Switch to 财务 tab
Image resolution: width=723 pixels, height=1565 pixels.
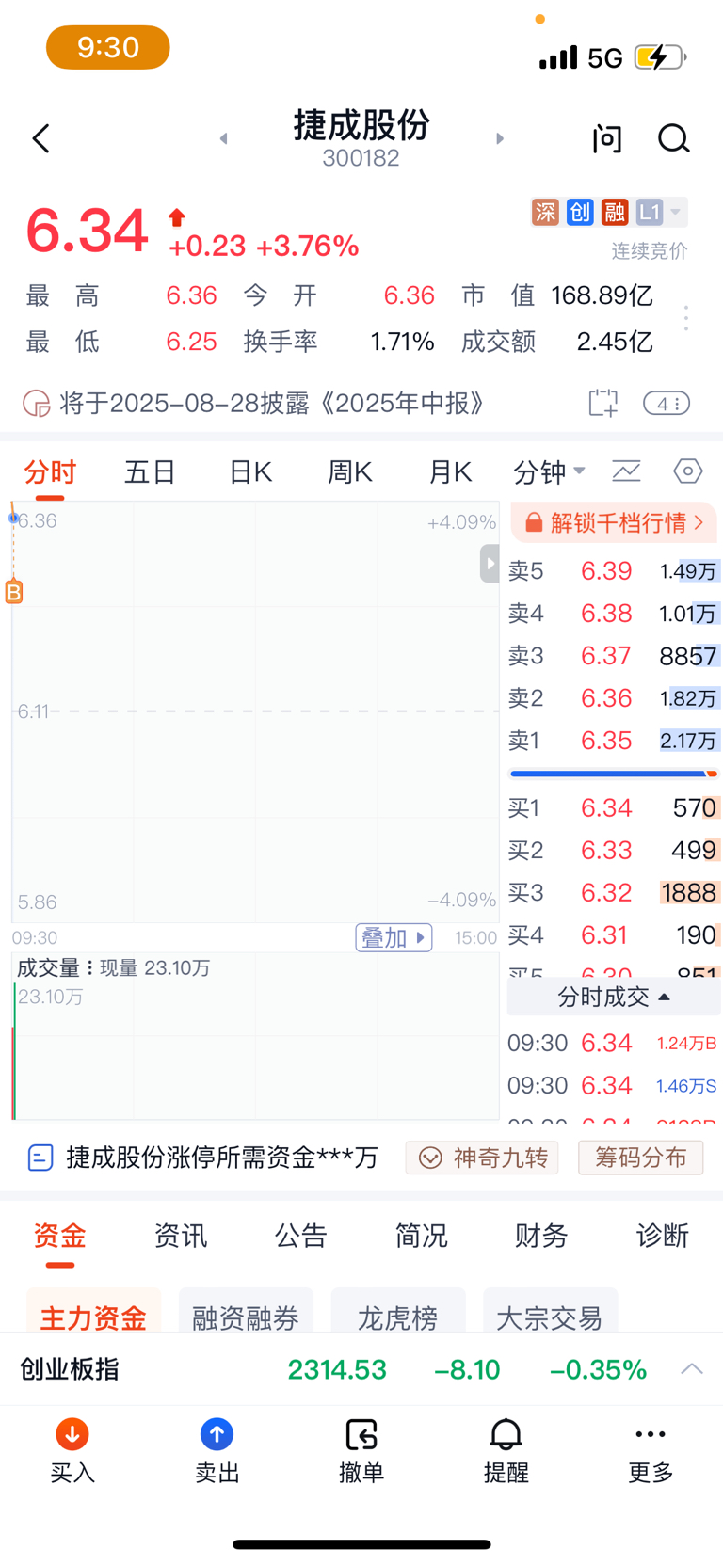pyautogui.click(x=542, y=1236)
